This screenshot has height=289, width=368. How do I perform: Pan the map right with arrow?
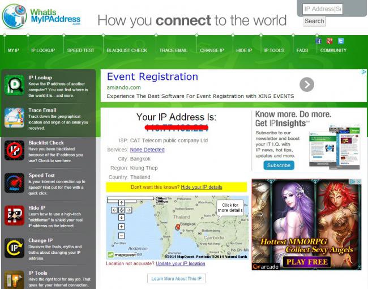(129, 210)
